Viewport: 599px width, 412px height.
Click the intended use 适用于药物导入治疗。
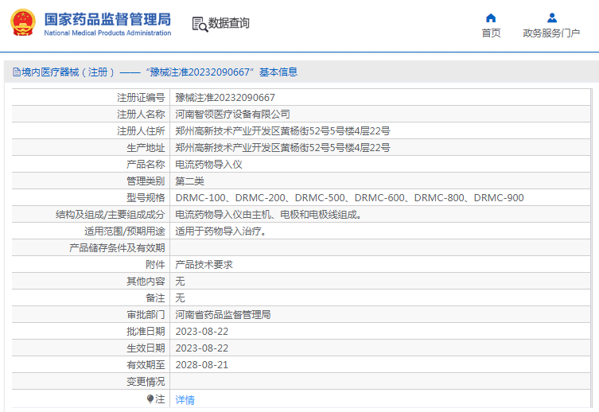(x=221, y=231)
